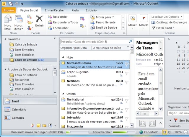Open the Filtrar Email dropdown
189x137 pixels.
pyautogui.click(x=163, y=28)
